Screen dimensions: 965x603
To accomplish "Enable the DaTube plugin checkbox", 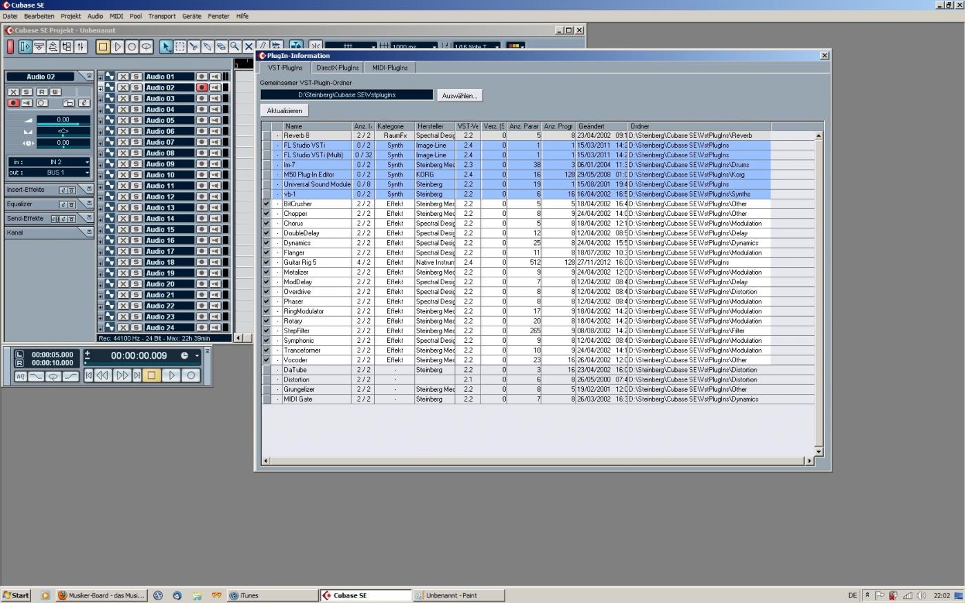I will tap(266, 370).
